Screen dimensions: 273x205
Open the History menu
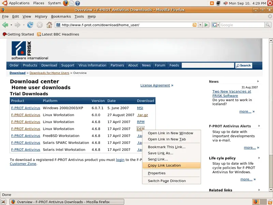[x=41, y=16]
